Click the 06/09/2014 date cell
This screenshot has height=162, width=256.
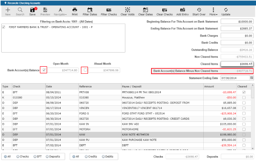click(x=62, y=103)
